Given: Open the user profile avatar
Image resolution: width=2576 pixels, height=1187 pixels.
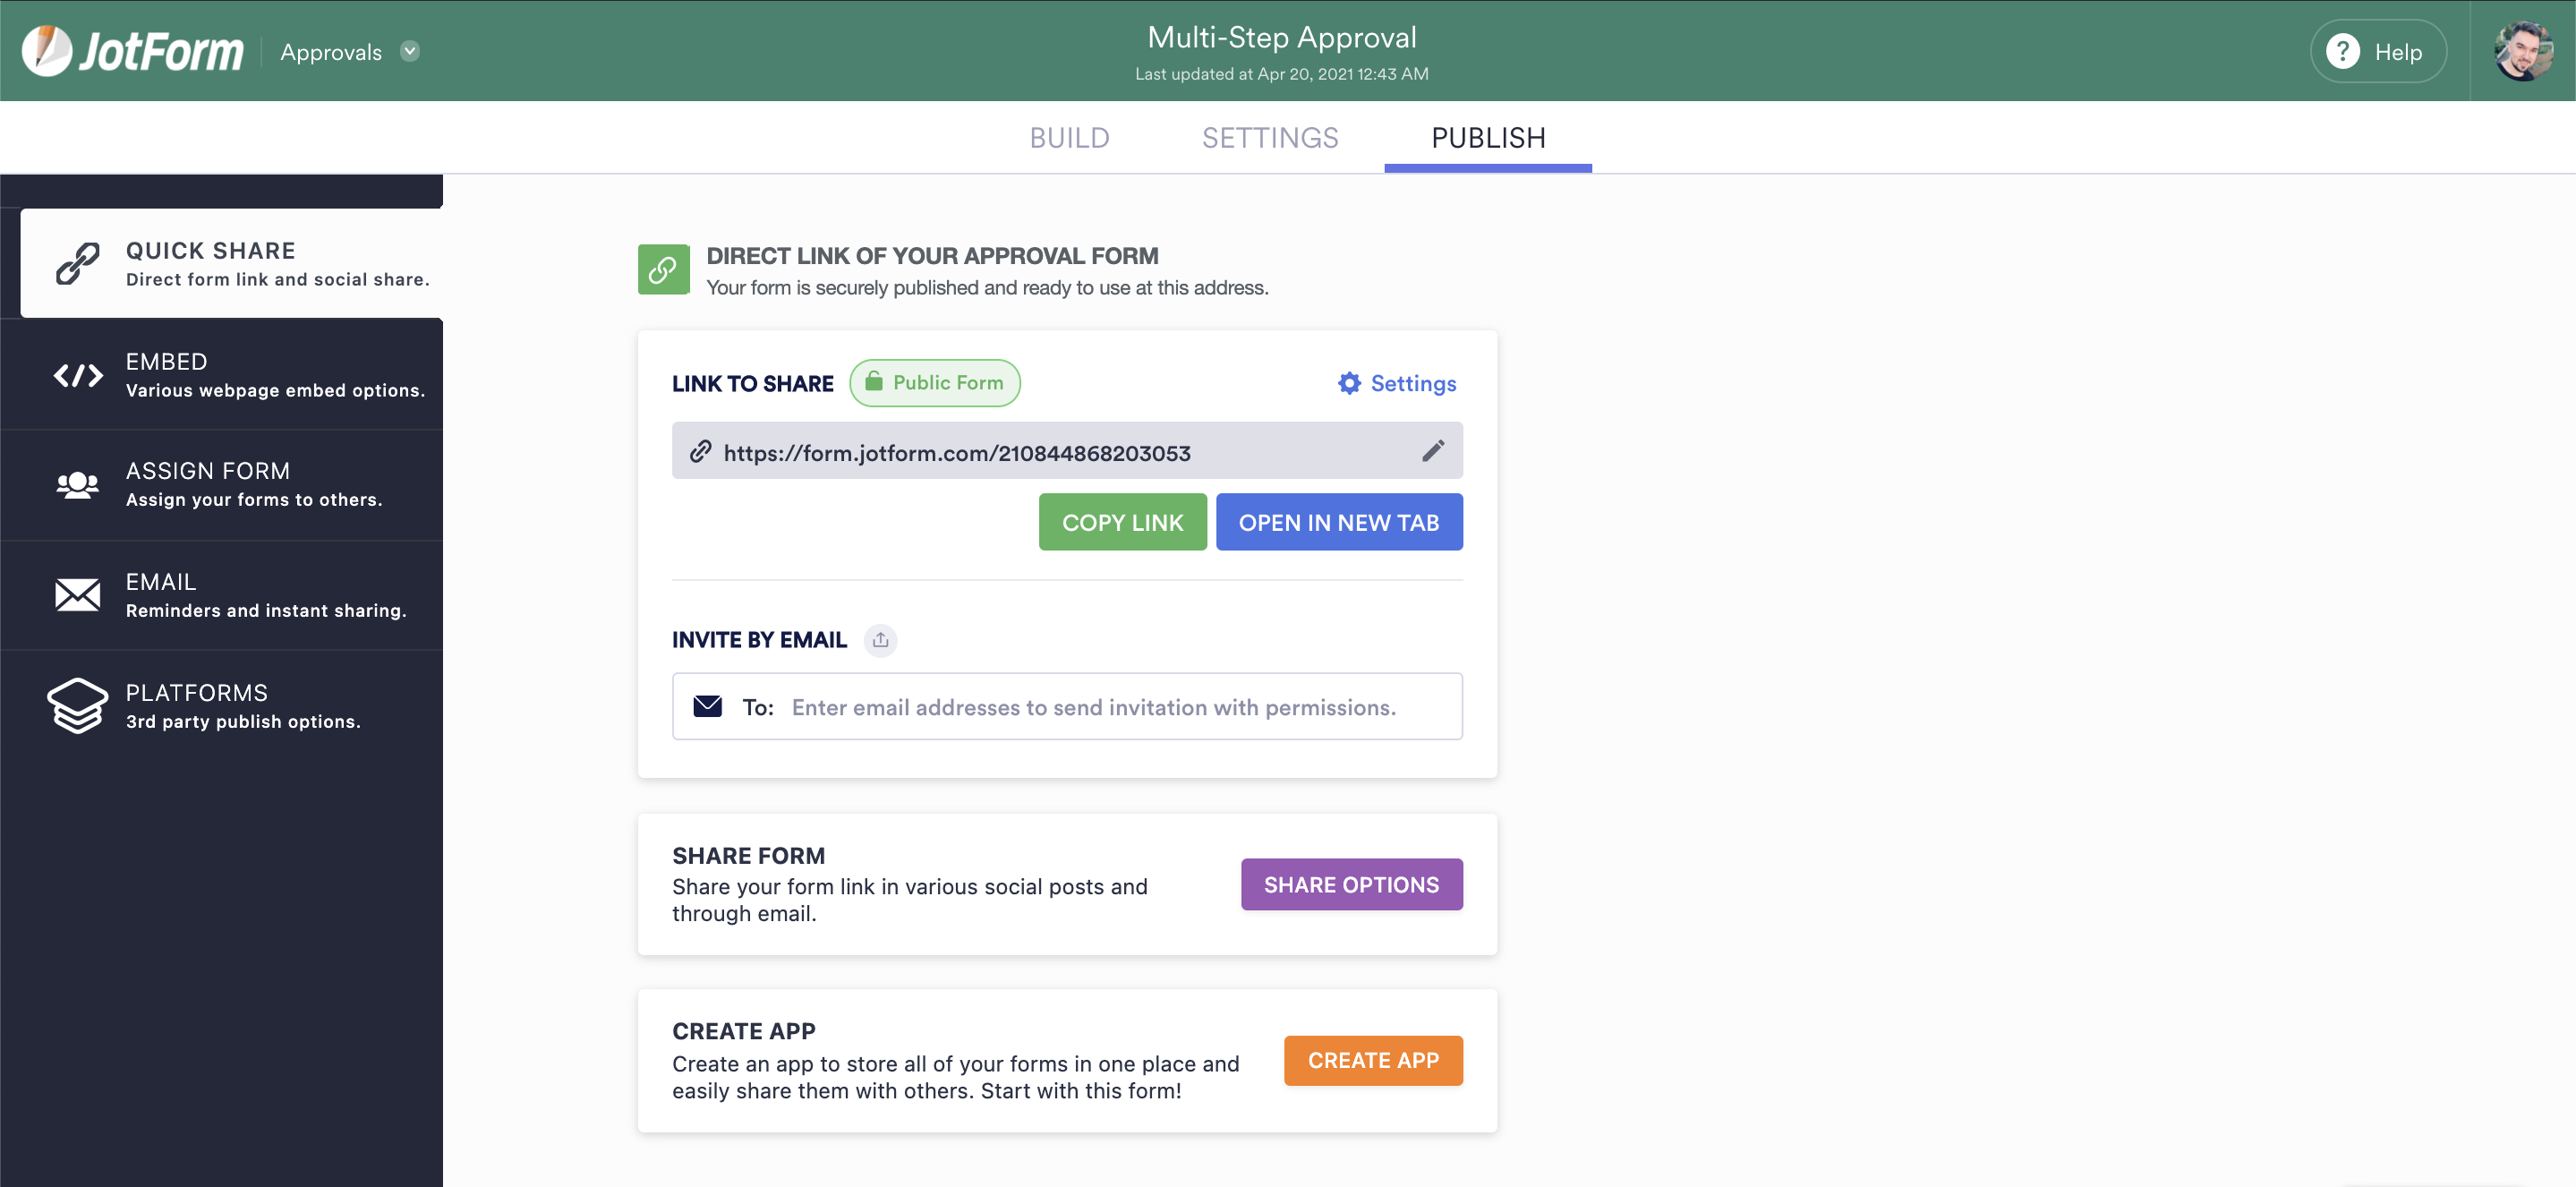Looking at the screenshot, I should [x=2523, y=51].
